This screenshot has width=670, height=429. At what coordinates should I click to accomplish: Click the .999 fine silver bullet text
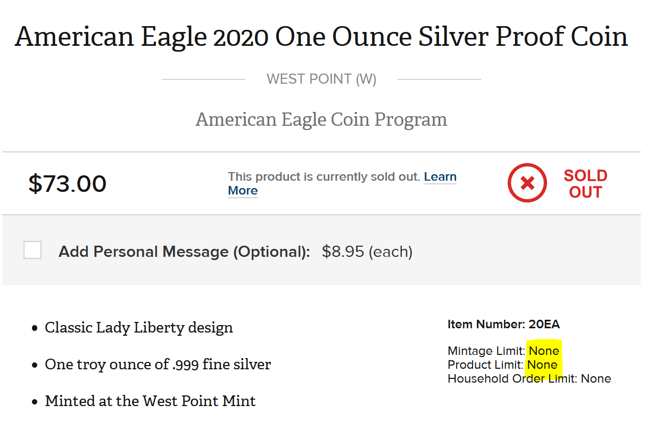pos(158,365)
